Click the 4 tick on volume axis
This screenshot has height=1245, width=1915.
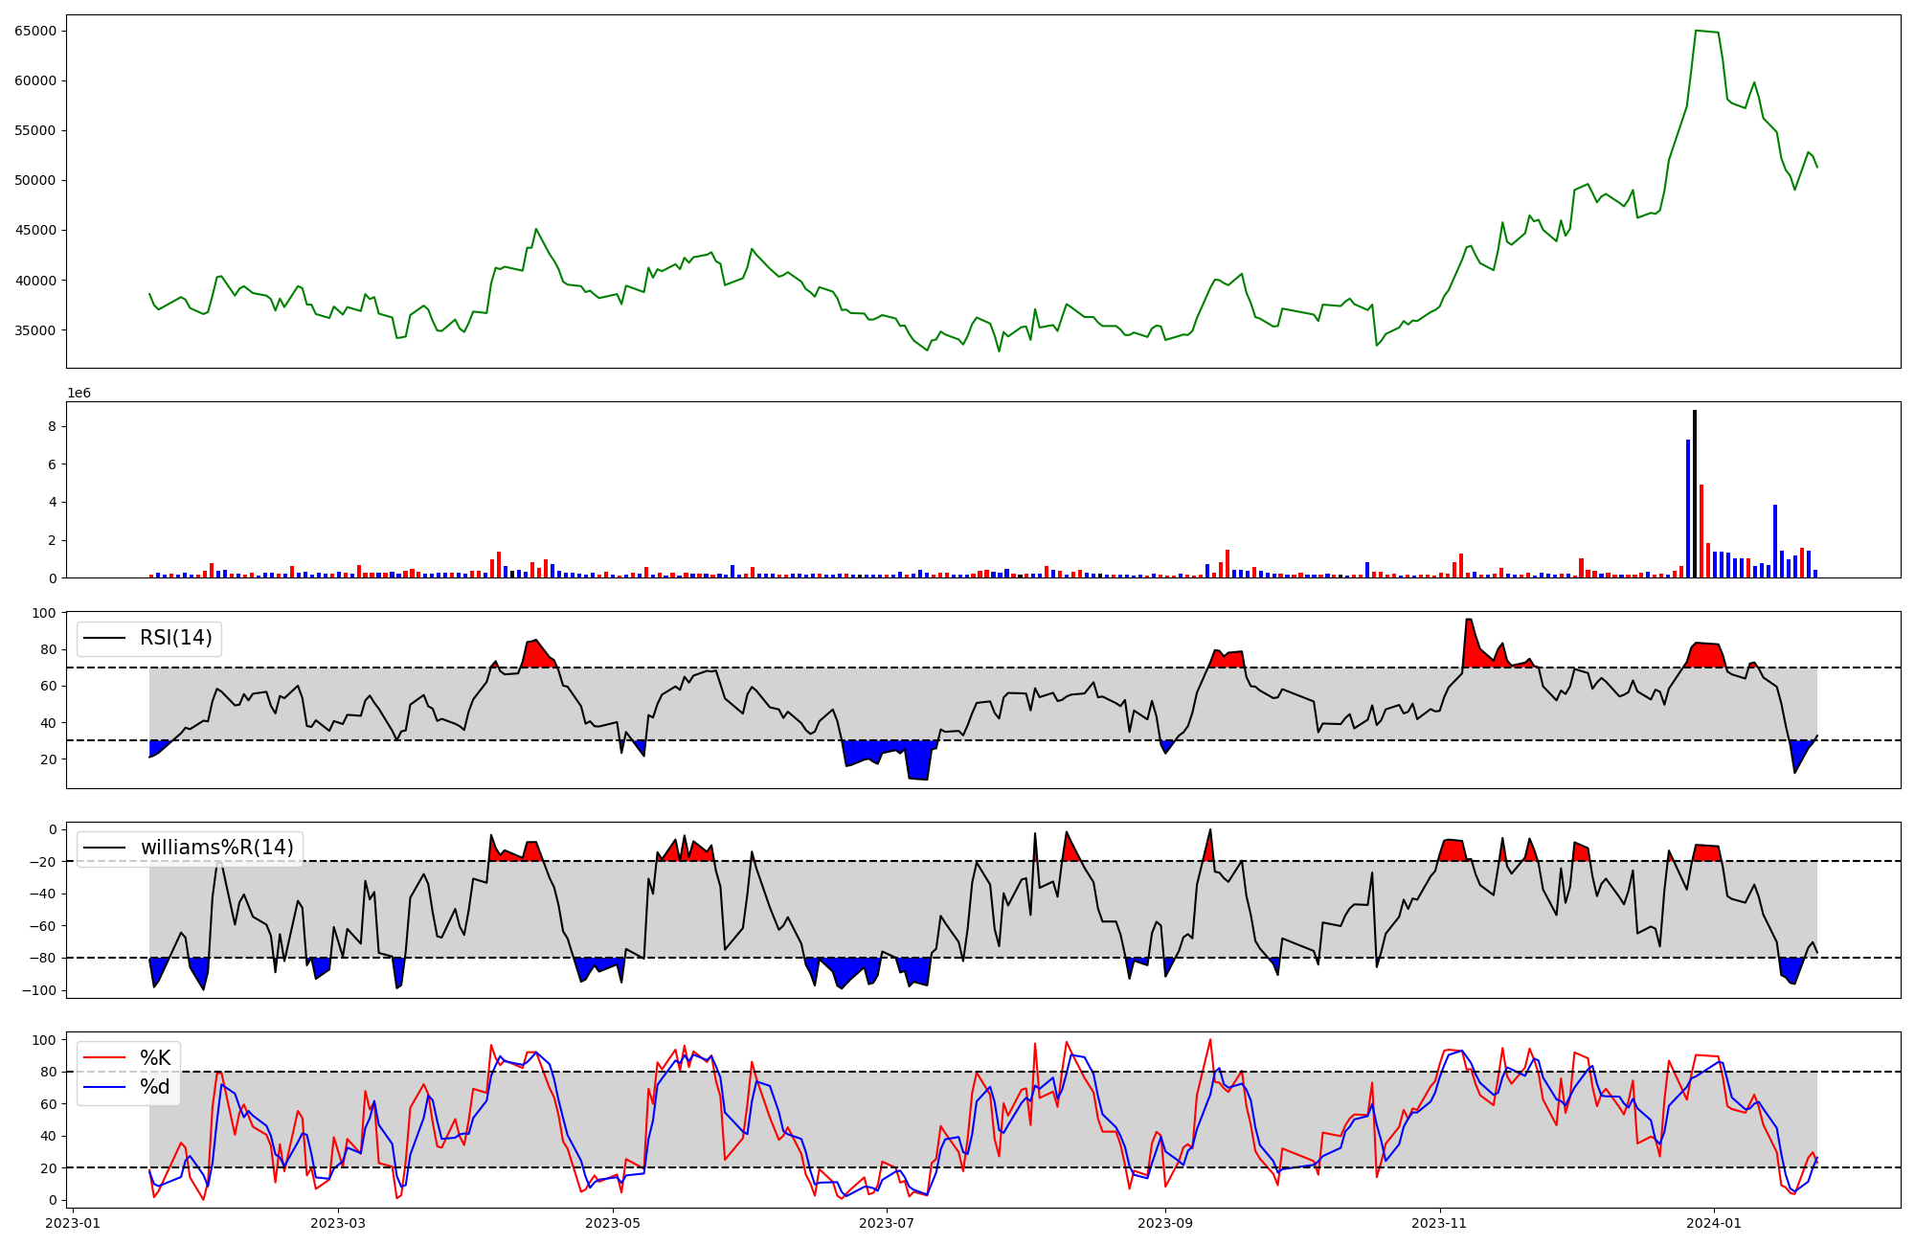point(53,502)
